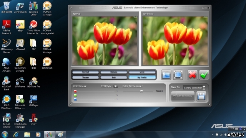Image resolution: width=246 pixels, height=138 pixels.
Task: Open HD Tune Pro desktop icon
Action: [x=33, y=82]
